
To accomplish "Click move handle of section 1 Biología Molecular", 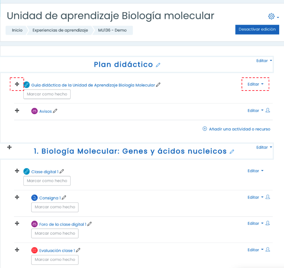I will pos(9,147).
